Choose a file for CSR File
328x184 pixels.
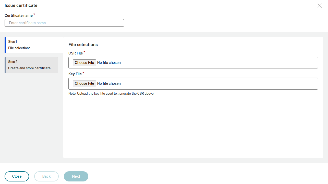[84, 63]
